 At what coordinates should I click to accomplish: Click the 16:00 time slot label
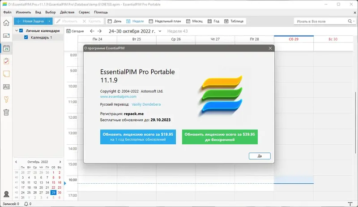(73, 180)
